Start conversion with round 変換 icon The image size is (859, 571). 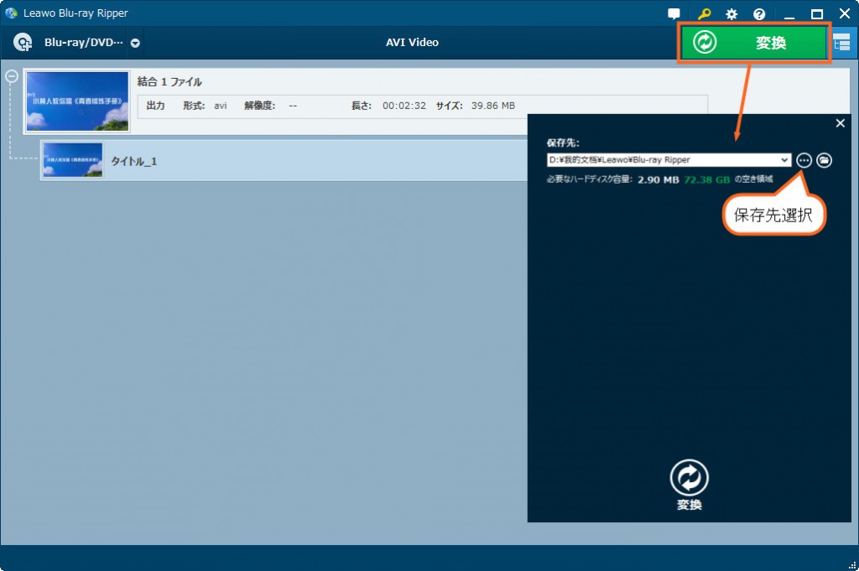point(689,477)
